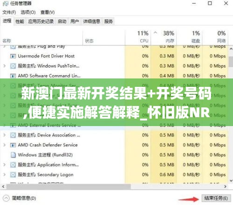Viewport: 233px width, 205px height.
Task: Select the Windows 主进程 (Rundll32) row
Action: point(114,155)
